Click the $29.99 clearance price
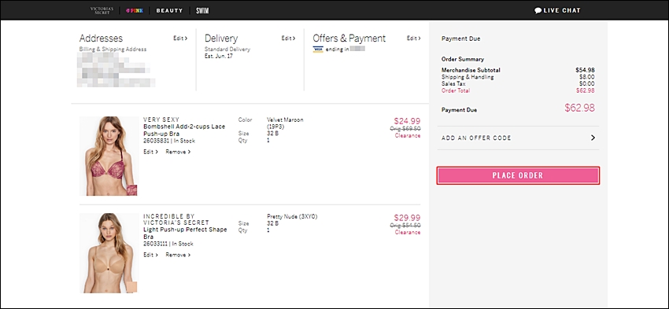 407,217
